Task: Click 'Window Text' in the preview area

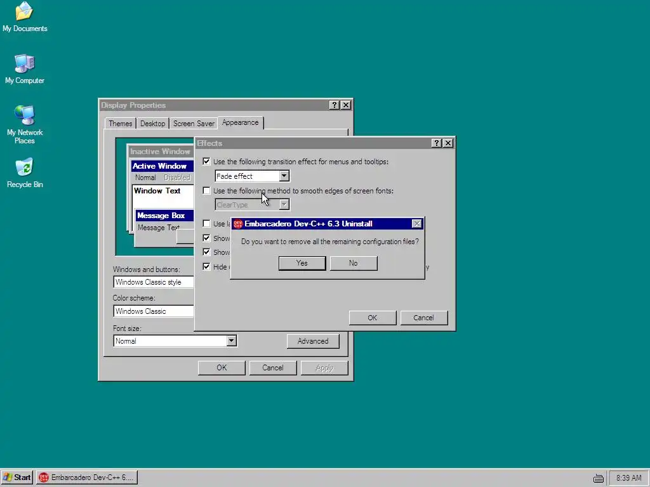Action: (x=157, y=191)
